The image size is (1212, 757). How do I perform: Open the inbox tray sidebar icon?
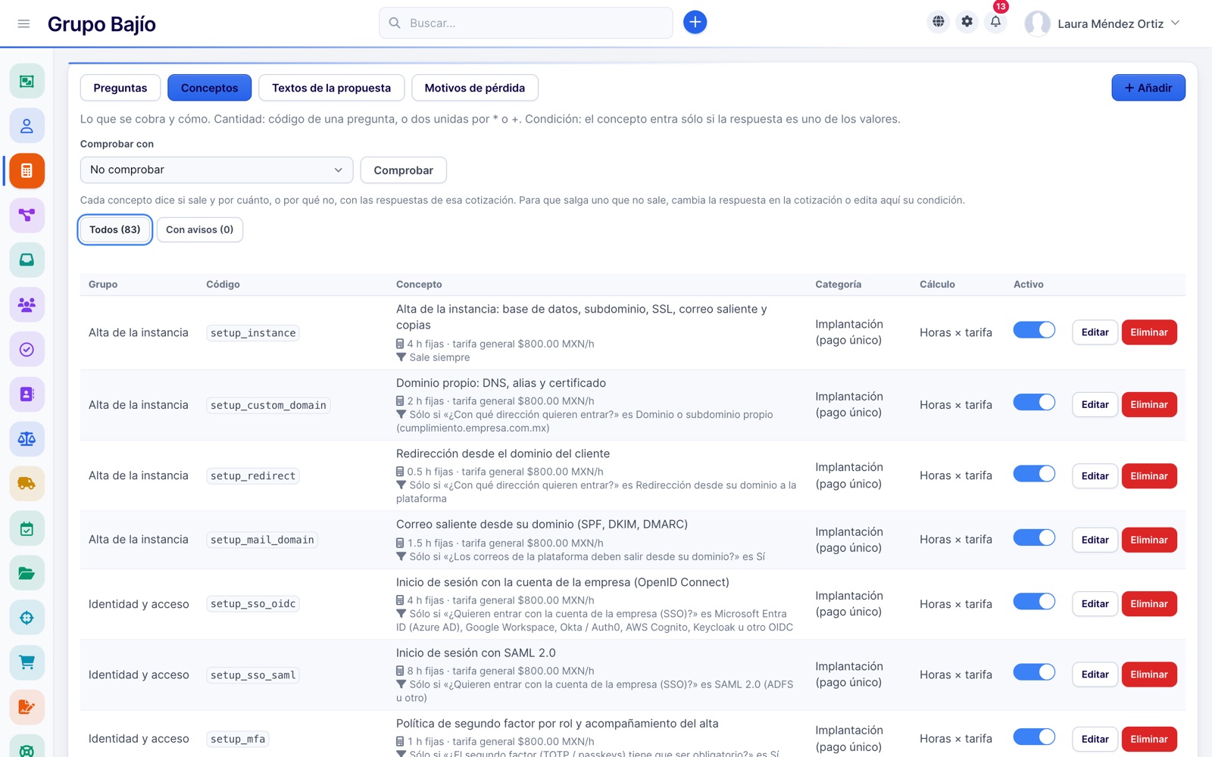(x=27, y=260)
